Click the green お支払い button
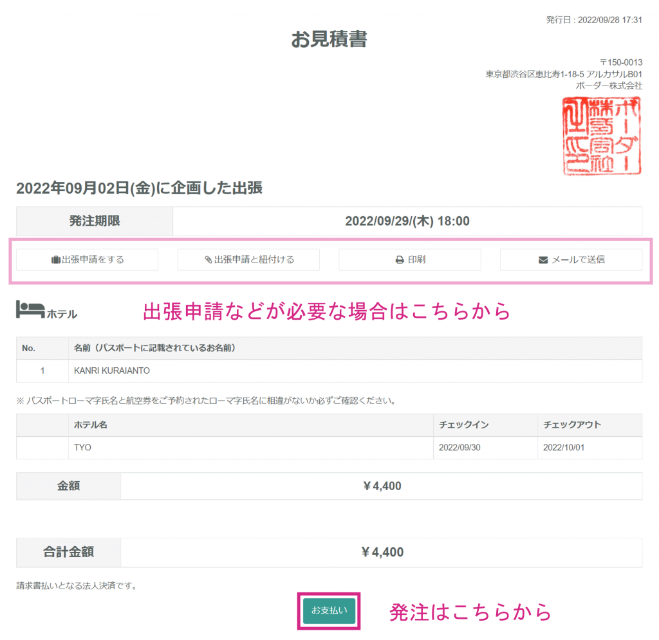 329,610
